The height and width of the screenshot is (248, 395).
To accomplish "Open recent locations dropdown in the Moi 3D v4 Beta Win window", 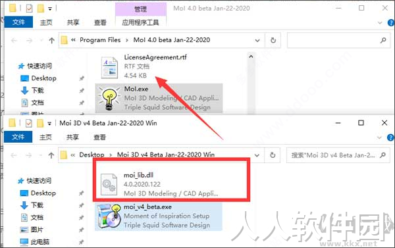I will pyautogui.click(x=41, y=155).
